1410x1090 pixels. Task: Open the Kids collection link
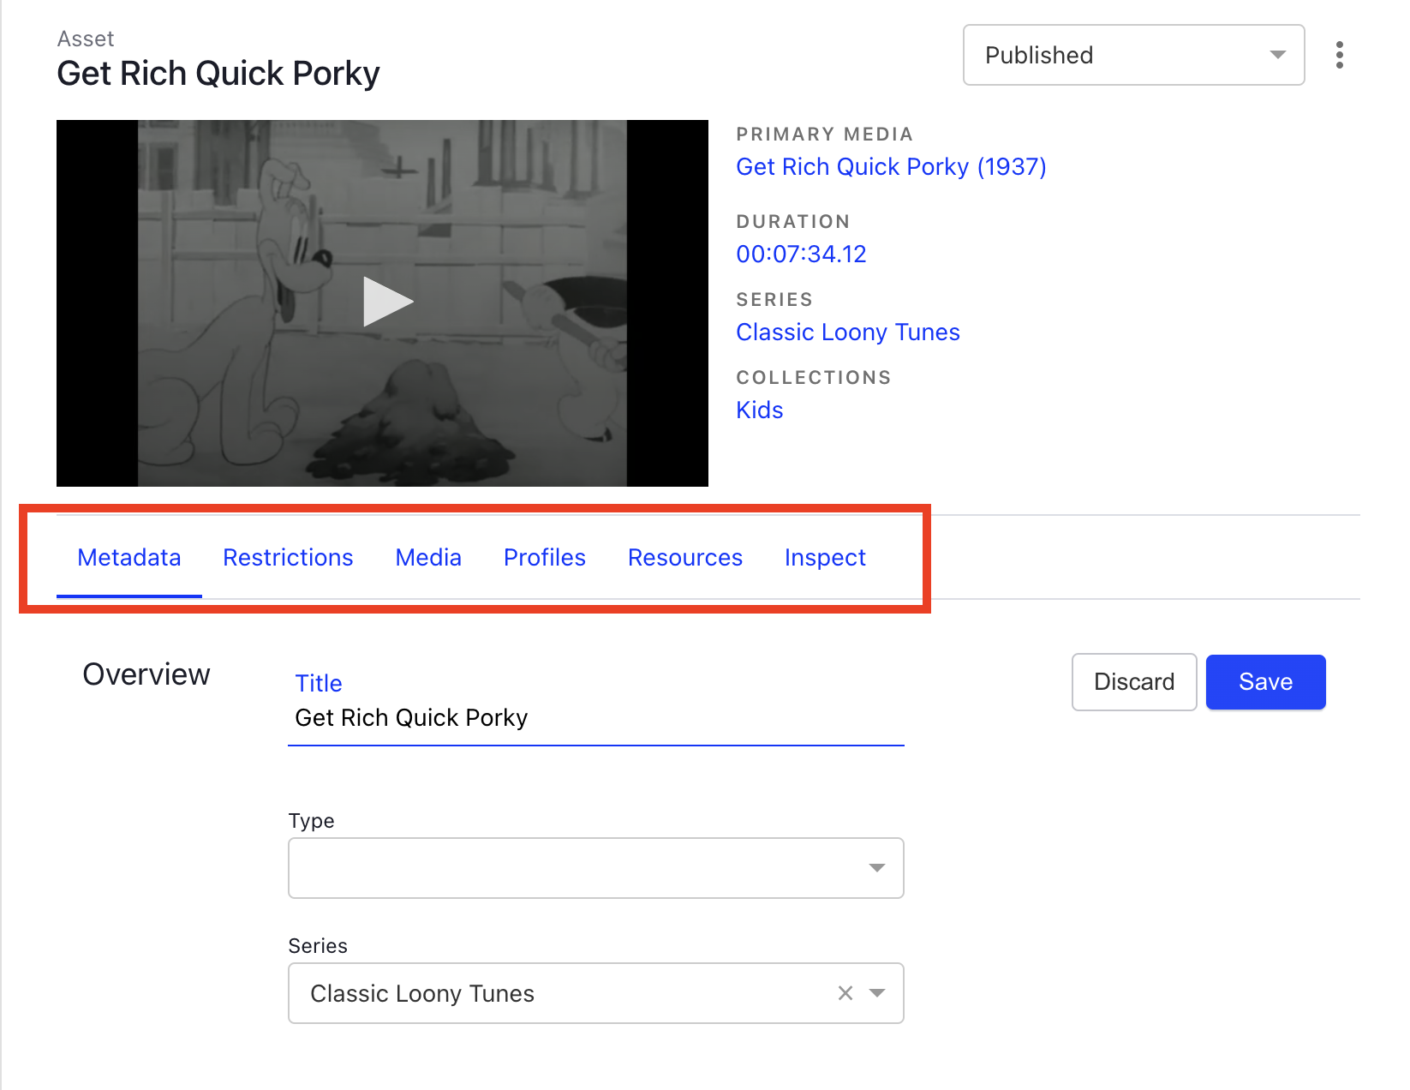pos(760,410)
